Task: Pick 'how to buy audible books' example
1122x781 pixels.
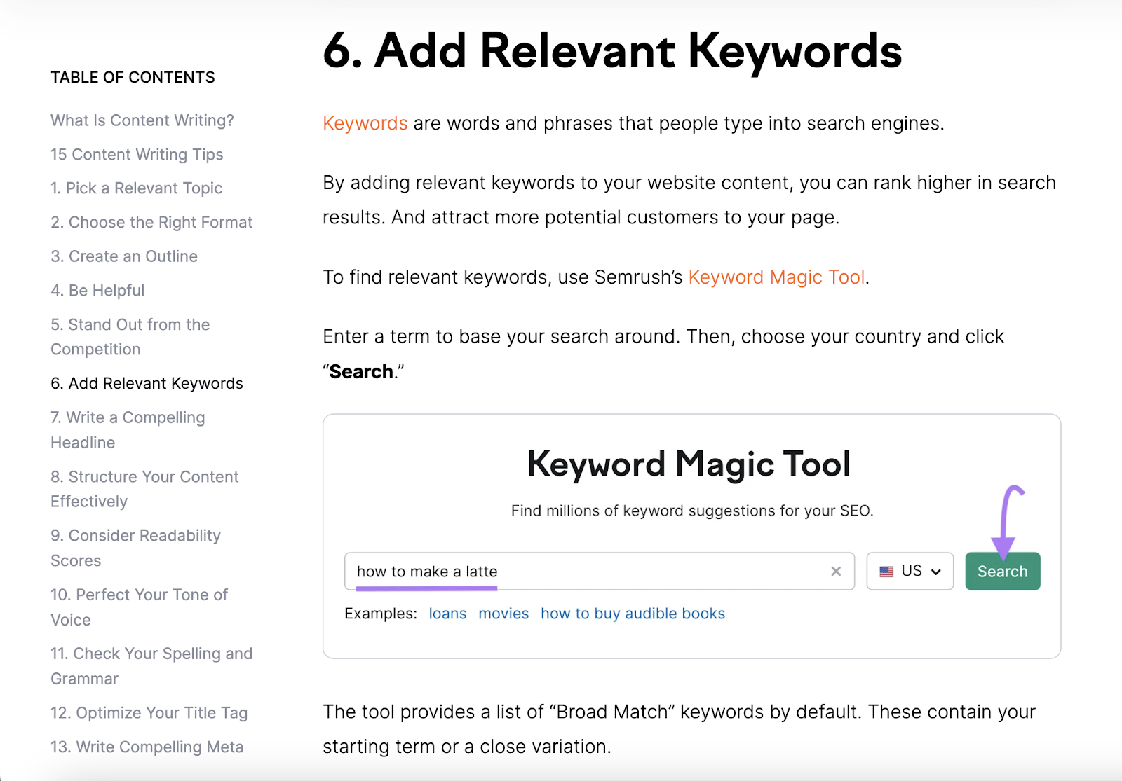Action: [633, 614]
